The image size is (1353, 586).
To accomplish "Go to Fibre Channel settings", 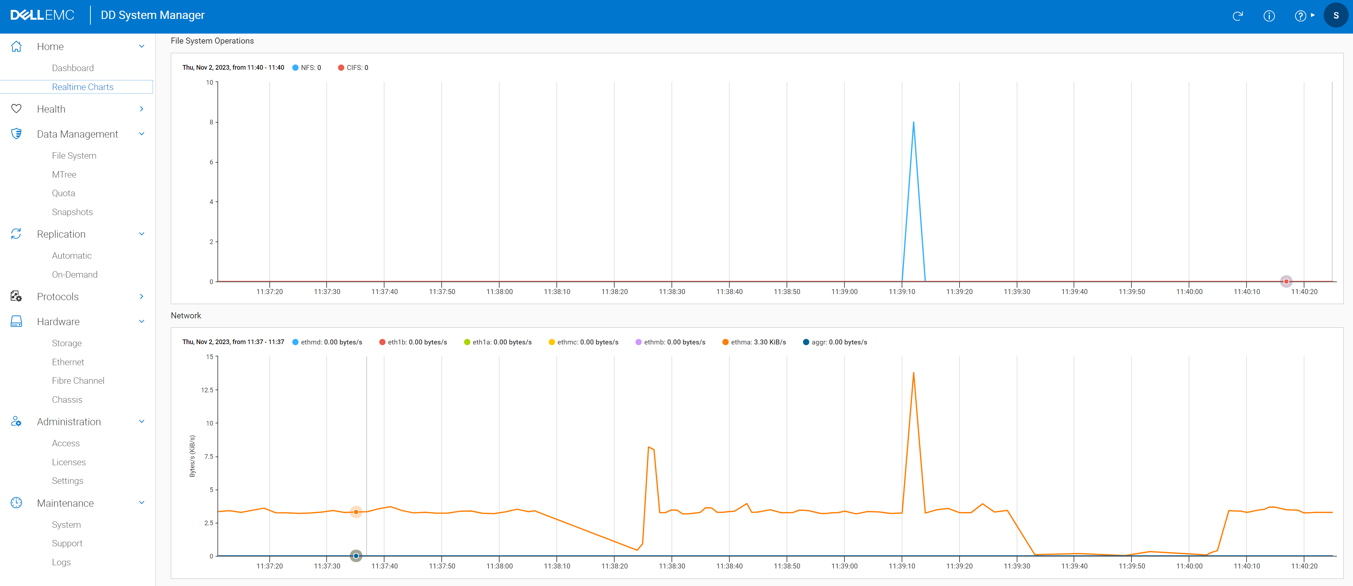I will (x=78, y=380).
